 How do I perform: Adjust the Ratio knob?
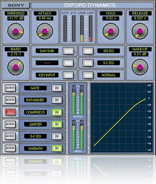pyautogui.click(x=16, y=67)
